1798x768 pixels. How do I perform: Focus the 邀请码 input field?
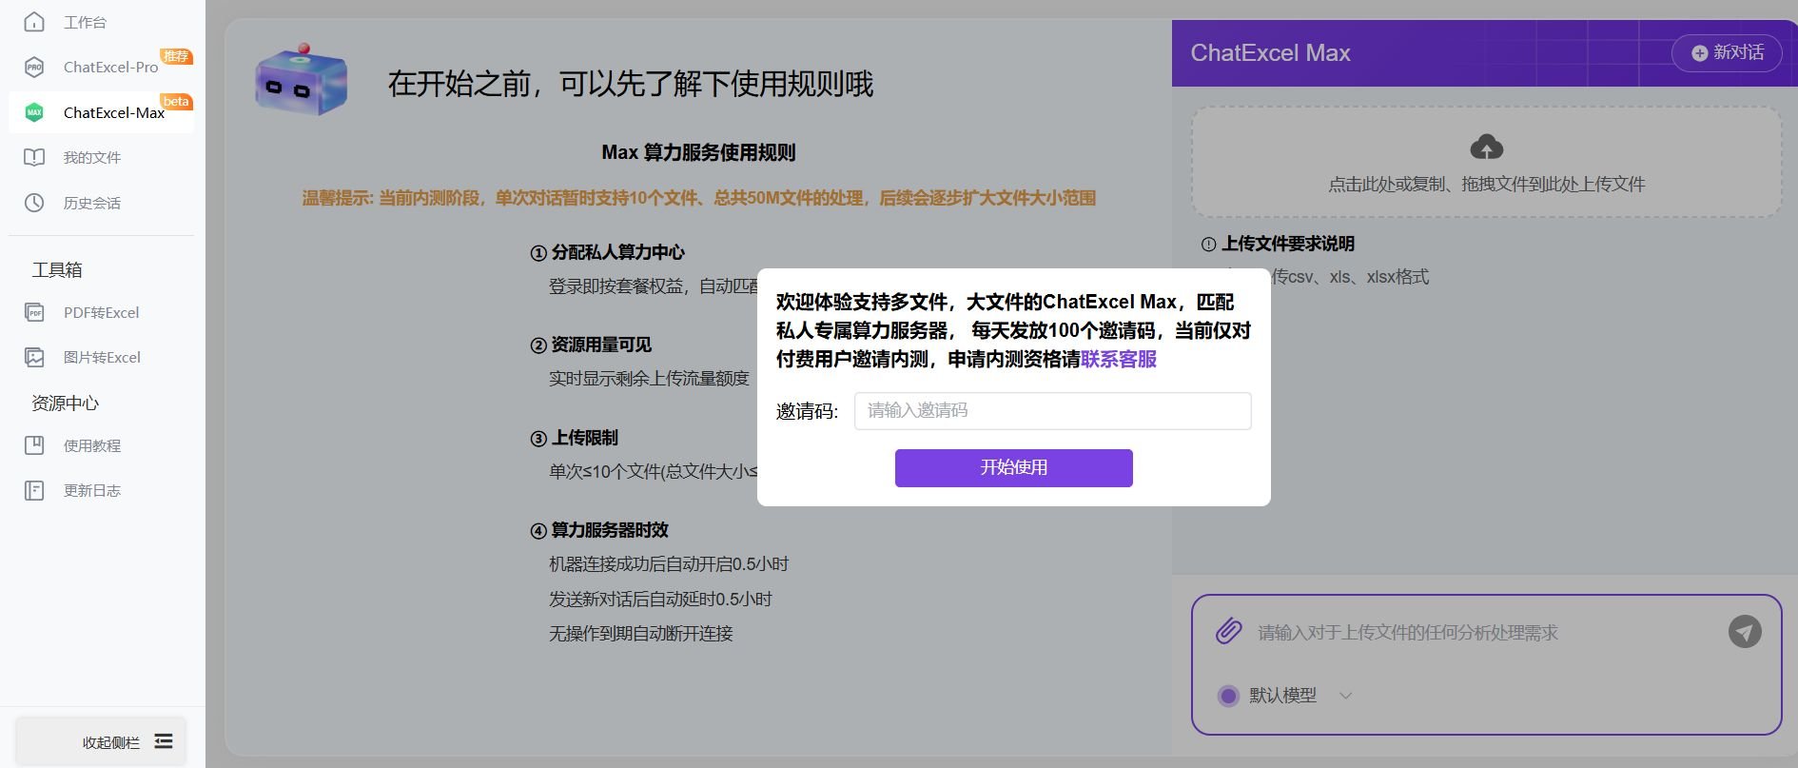point(1052,411)
